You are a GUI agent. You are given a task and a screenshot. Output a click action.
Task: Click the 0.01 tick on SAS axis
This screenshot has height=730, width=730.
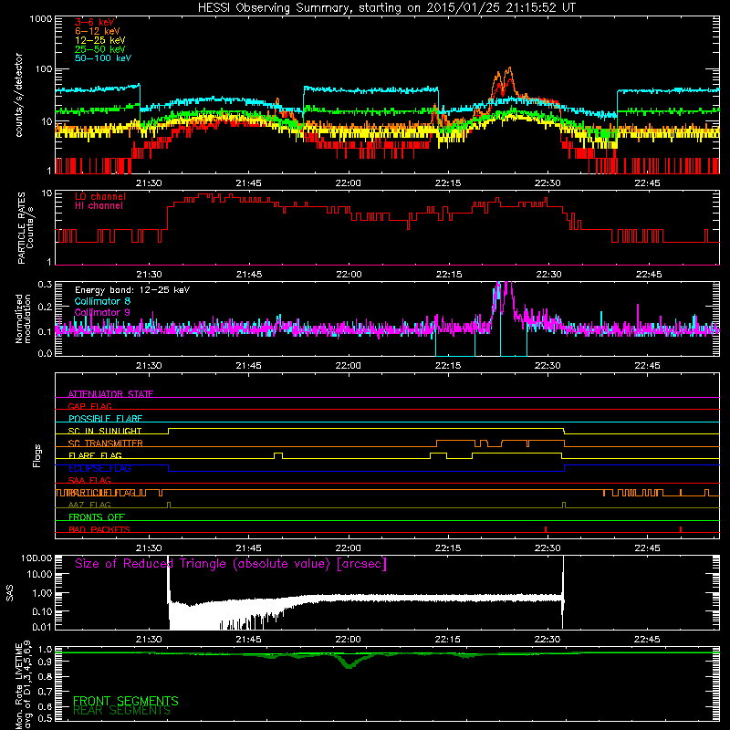(42, 627)
